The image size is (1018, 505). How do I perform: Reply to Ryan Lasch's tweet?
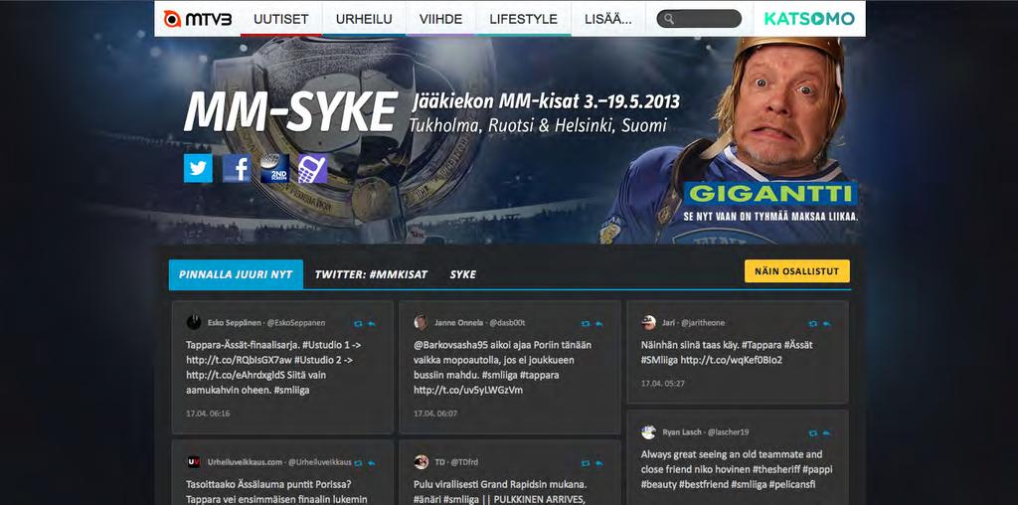coord(826,433)
